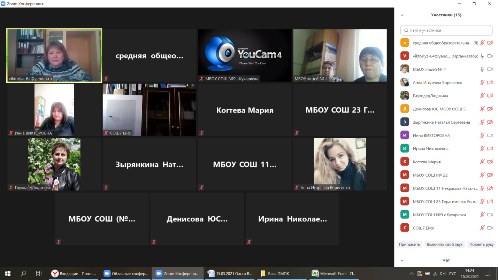
Task: Click camera icon beside Инна ВИКТОРОВНА in list
Action: pyautogui.click(x=490, y=135)
